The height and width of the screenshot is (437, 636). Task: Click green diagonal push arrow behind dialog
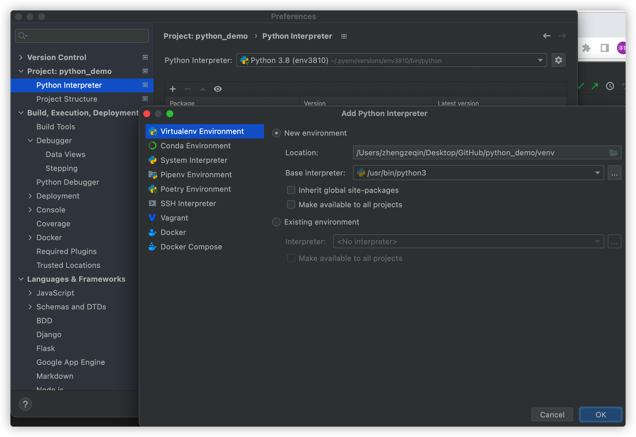[595, 86]
